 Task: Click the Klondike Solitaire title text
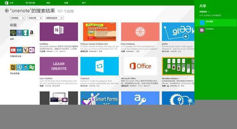click(170, 79)
